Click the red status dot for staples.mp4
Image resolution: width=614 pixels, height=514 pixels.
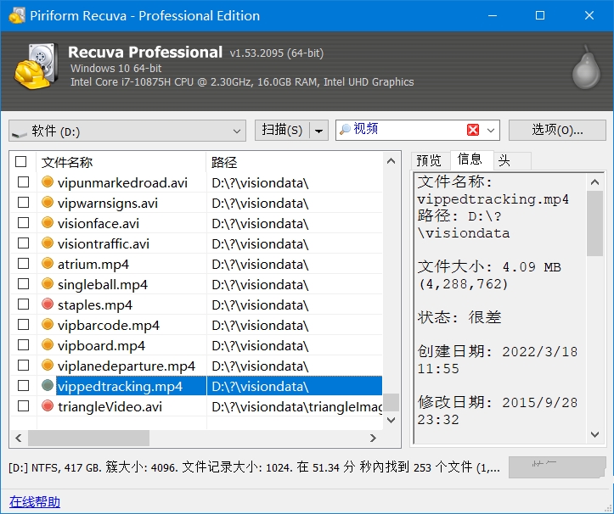[48, 304]
